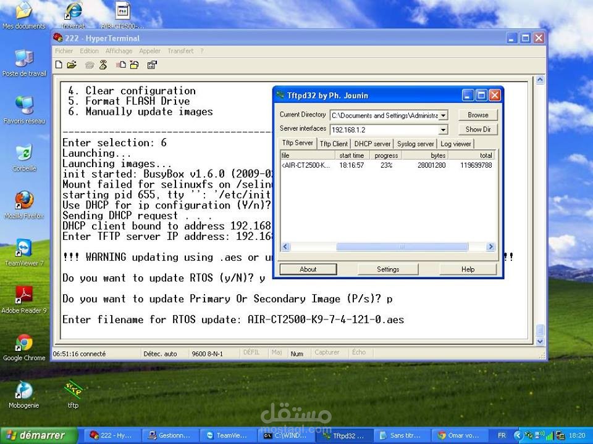Switch to the Sans titr... taskbar button
This screenshot has width=593, height=444.
[x=401, y=435]
